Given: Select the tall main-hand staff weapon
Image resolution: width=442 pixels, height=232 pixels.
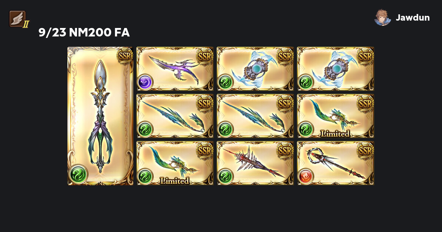Looking at the screenshot, I should click(100, 116).
